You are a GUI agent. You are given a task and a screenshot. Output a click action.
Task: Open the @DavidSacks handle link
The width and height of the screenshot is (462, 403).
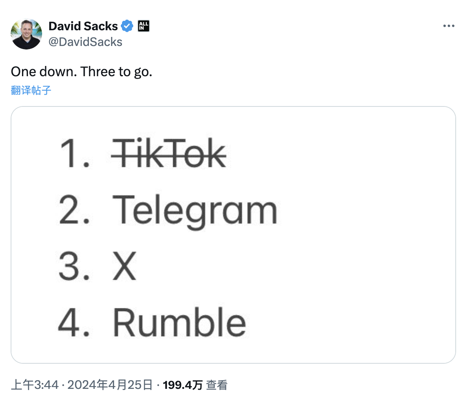coord(85,42)
